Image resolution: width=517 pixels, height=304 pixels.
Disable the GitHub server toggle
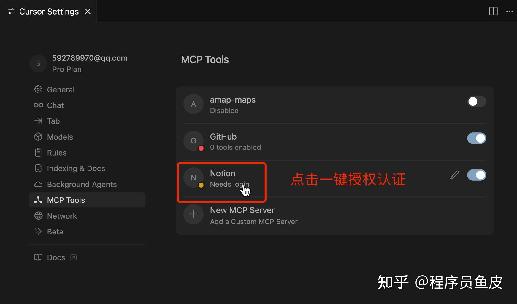pos(477,138)
